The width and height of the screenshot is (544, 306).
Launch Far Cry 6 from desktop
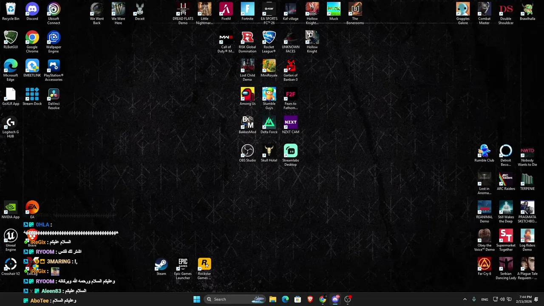point(484,267)
